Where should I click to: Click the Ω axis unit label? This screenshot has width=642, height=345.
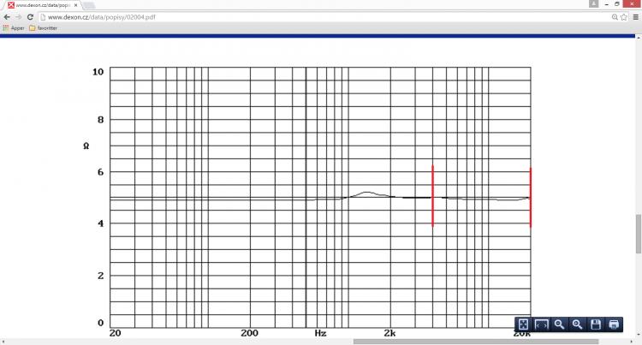(86, 146)
